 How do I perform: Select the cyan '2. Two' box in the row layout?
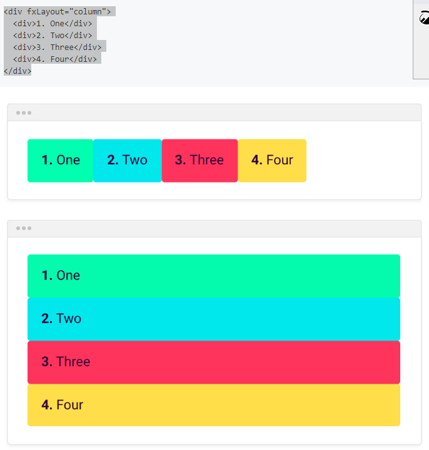(x=128, y=161)
